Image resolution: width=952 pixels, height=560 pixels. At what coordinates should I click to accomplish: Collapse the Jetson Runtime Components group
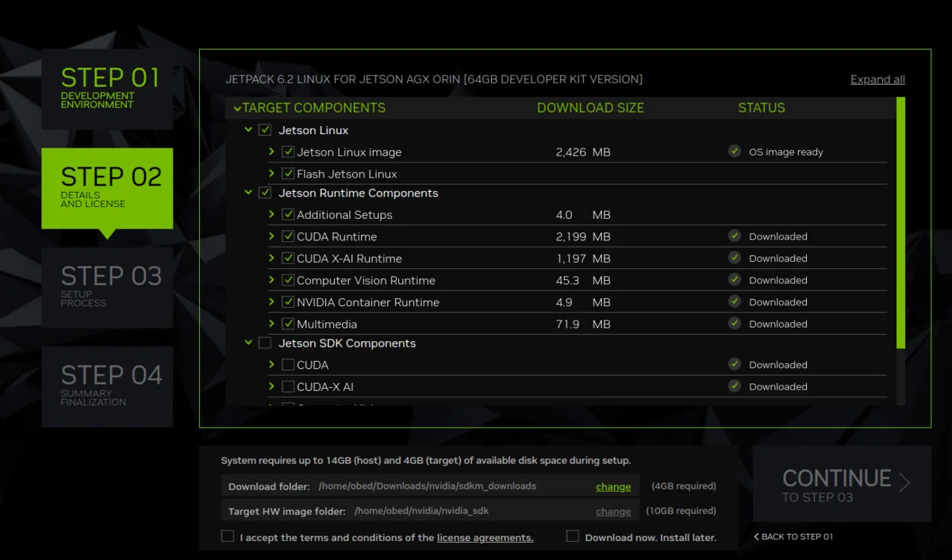pos(248,193)
